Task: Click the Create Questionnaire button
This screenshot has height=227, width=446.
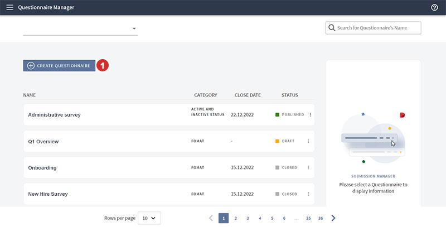Action: coord(59,65)
